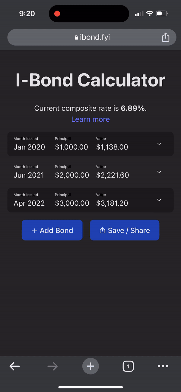Expand details for the Jan 2020 bond
This screenshot has width=181, height=392.
click(x=159, y=144)
